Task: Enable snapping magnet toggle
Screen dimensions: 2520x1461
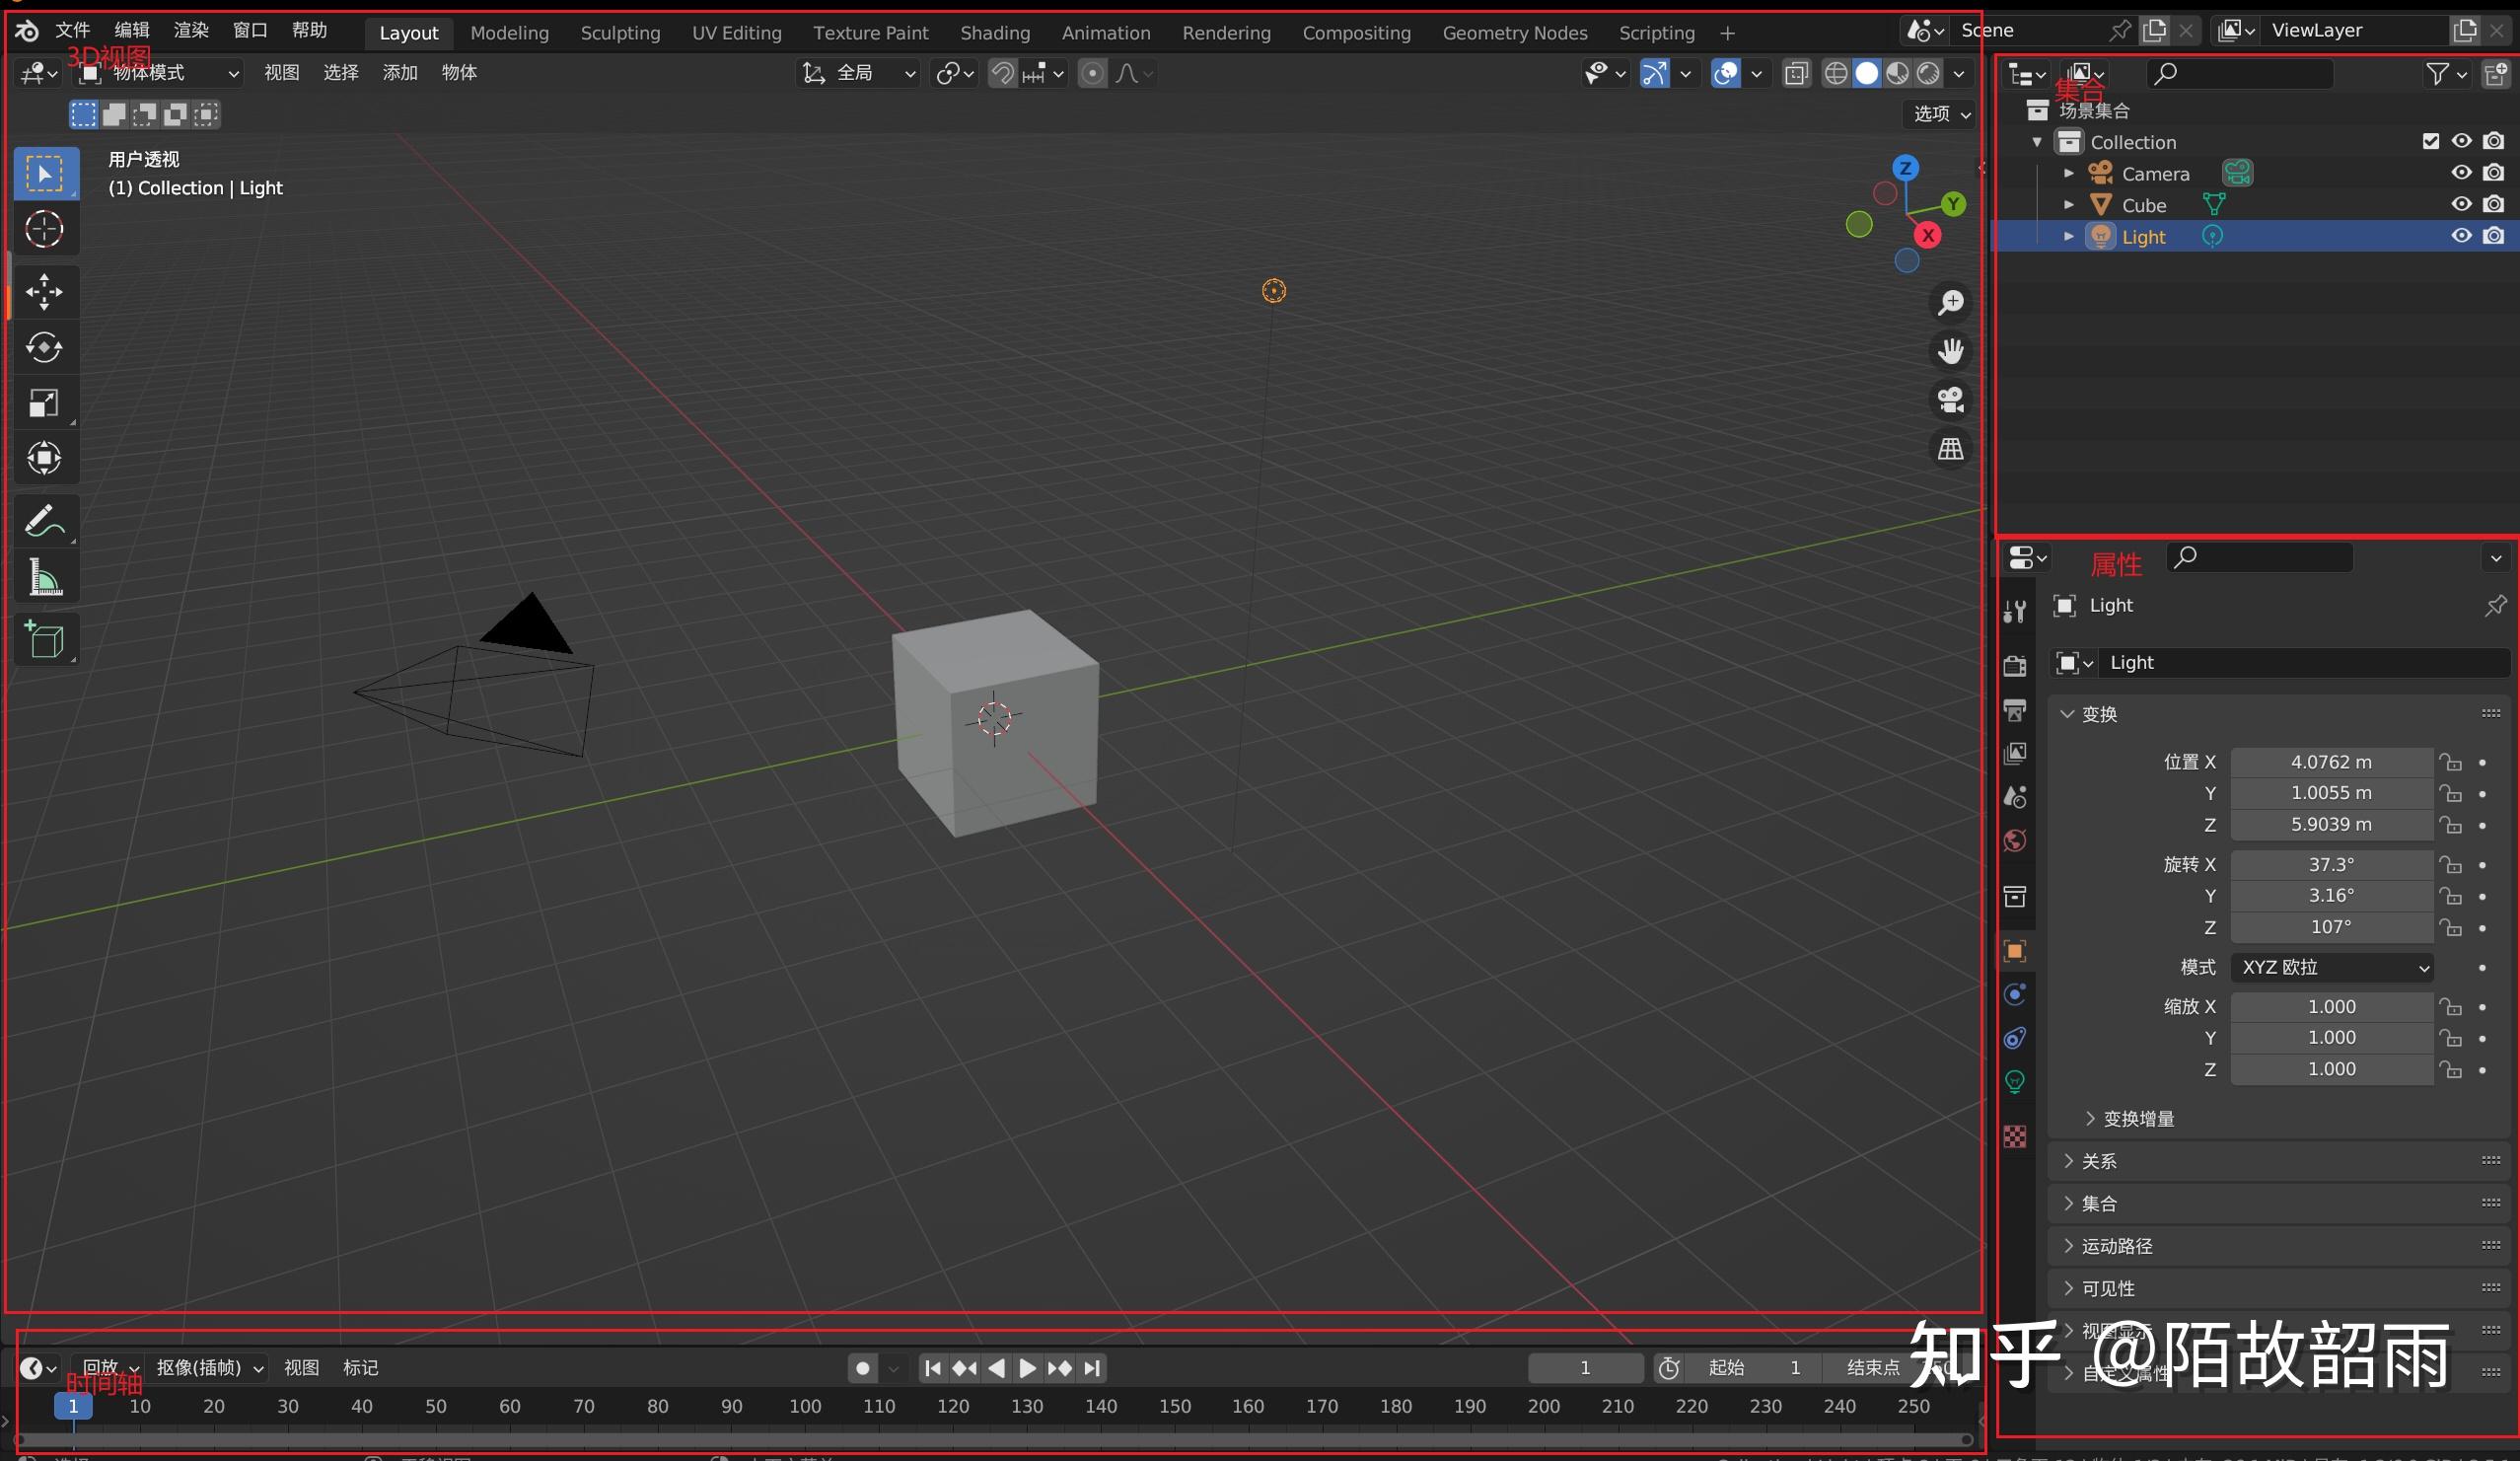Action: [x=1002, y=73]
